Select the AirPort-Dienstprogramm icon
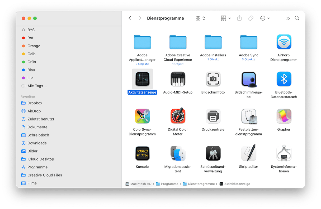Image resolution: width=321 pixels, height=209 pixels. click(284, 42)
